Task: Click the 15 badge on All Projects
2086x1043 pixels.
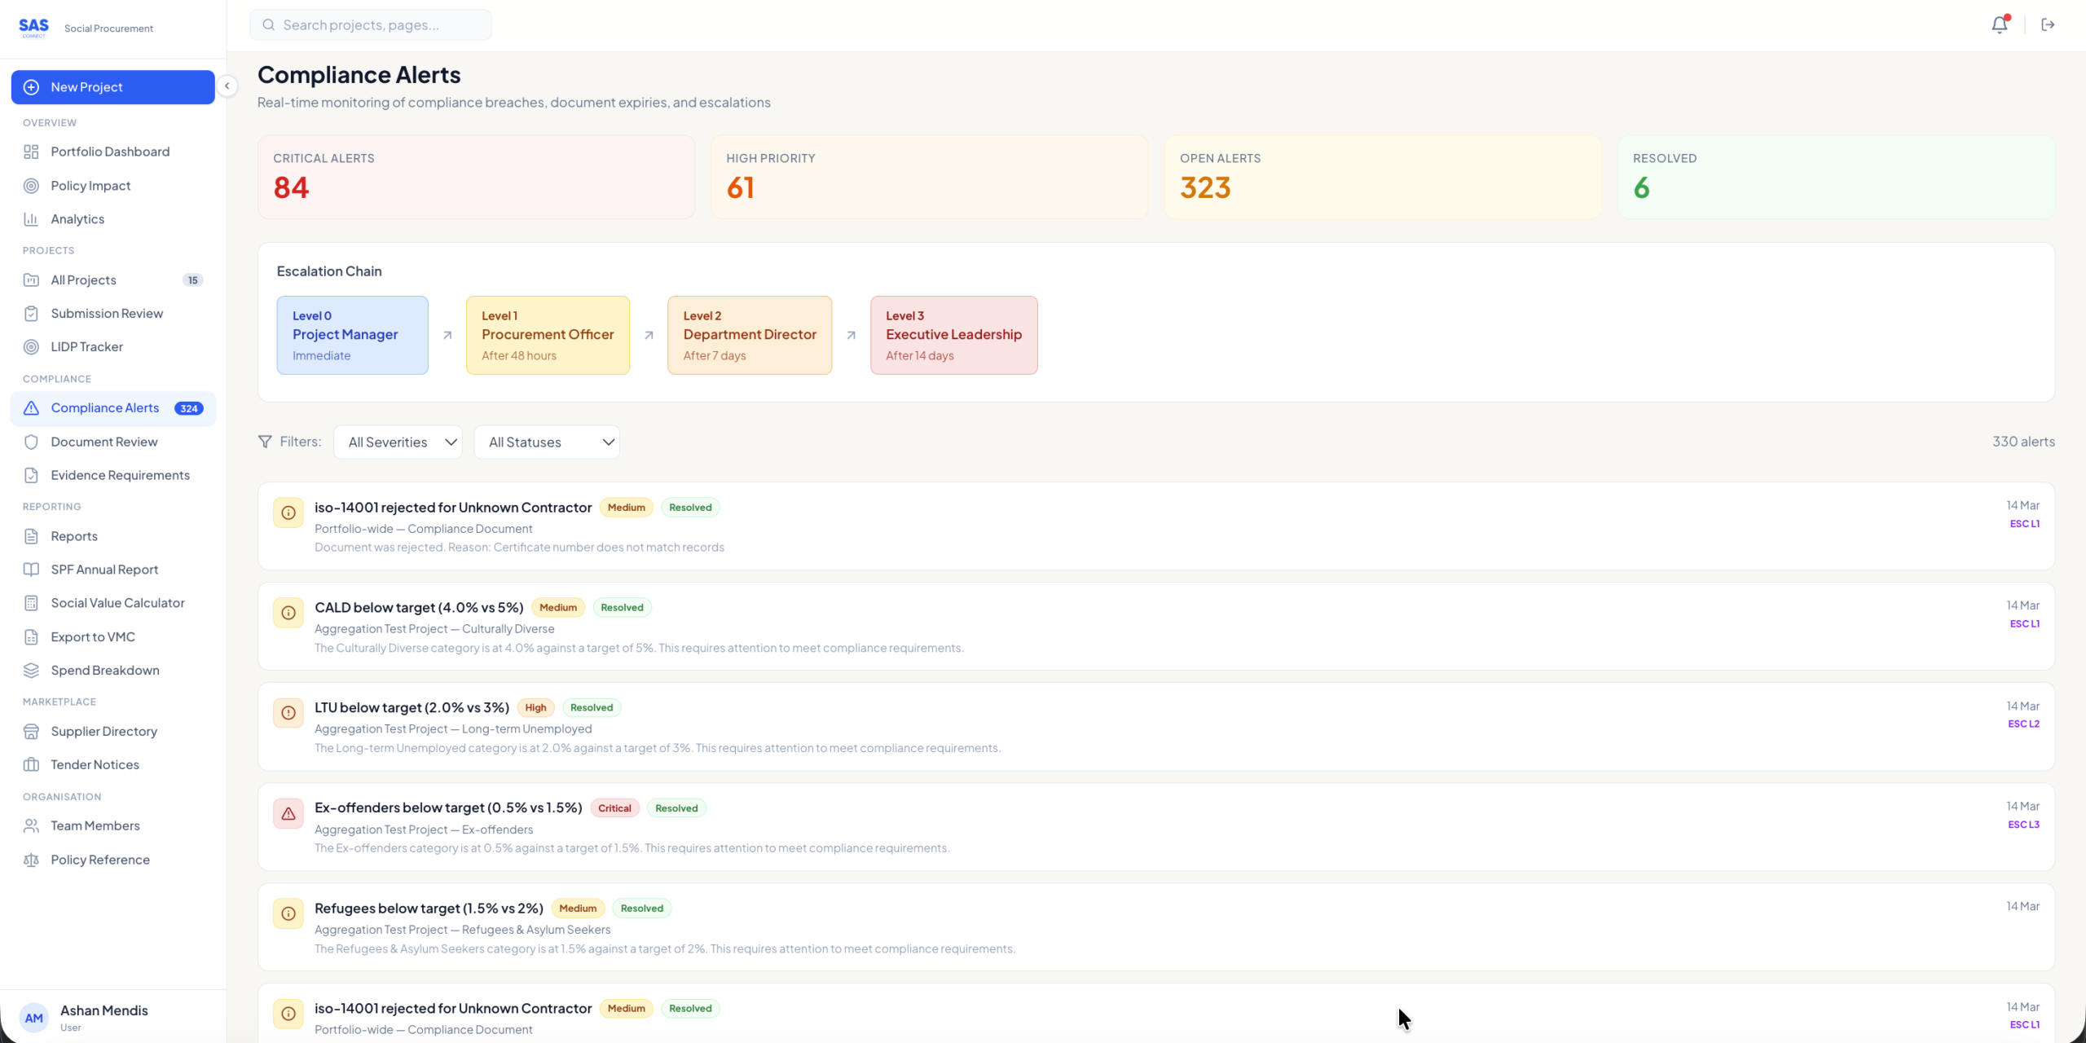Action: coord(193,280)
